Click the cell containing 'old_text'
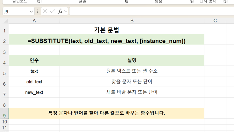 [x=34, y=82]
